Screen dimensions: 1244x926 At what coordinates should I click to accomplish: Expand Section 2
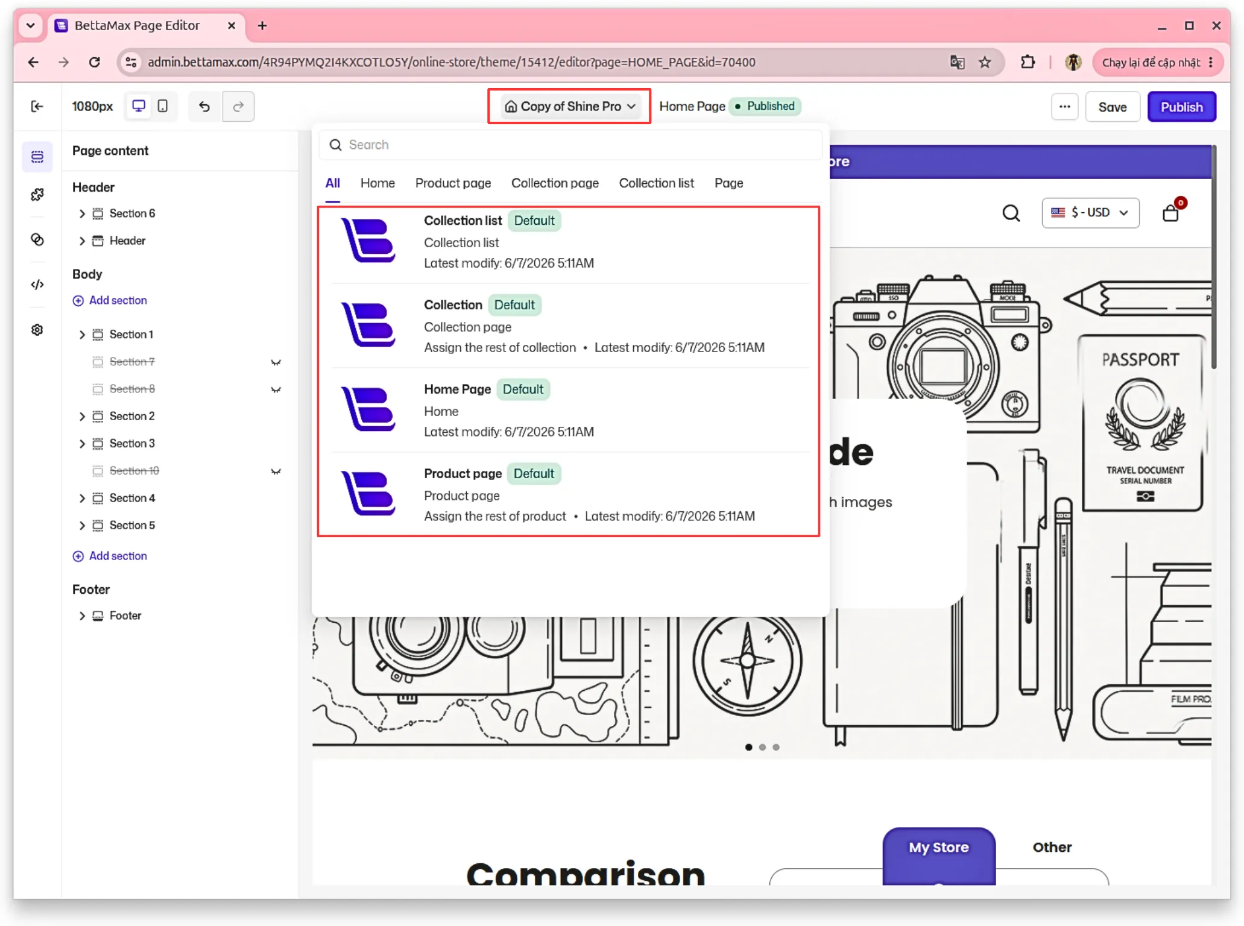[82, 417]
